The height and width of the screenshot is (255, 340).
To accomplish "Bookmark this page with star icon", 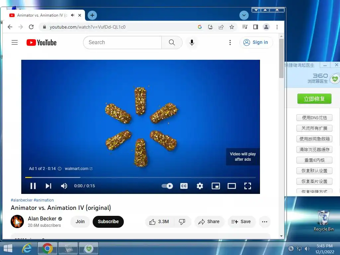I will coord(231,27).
